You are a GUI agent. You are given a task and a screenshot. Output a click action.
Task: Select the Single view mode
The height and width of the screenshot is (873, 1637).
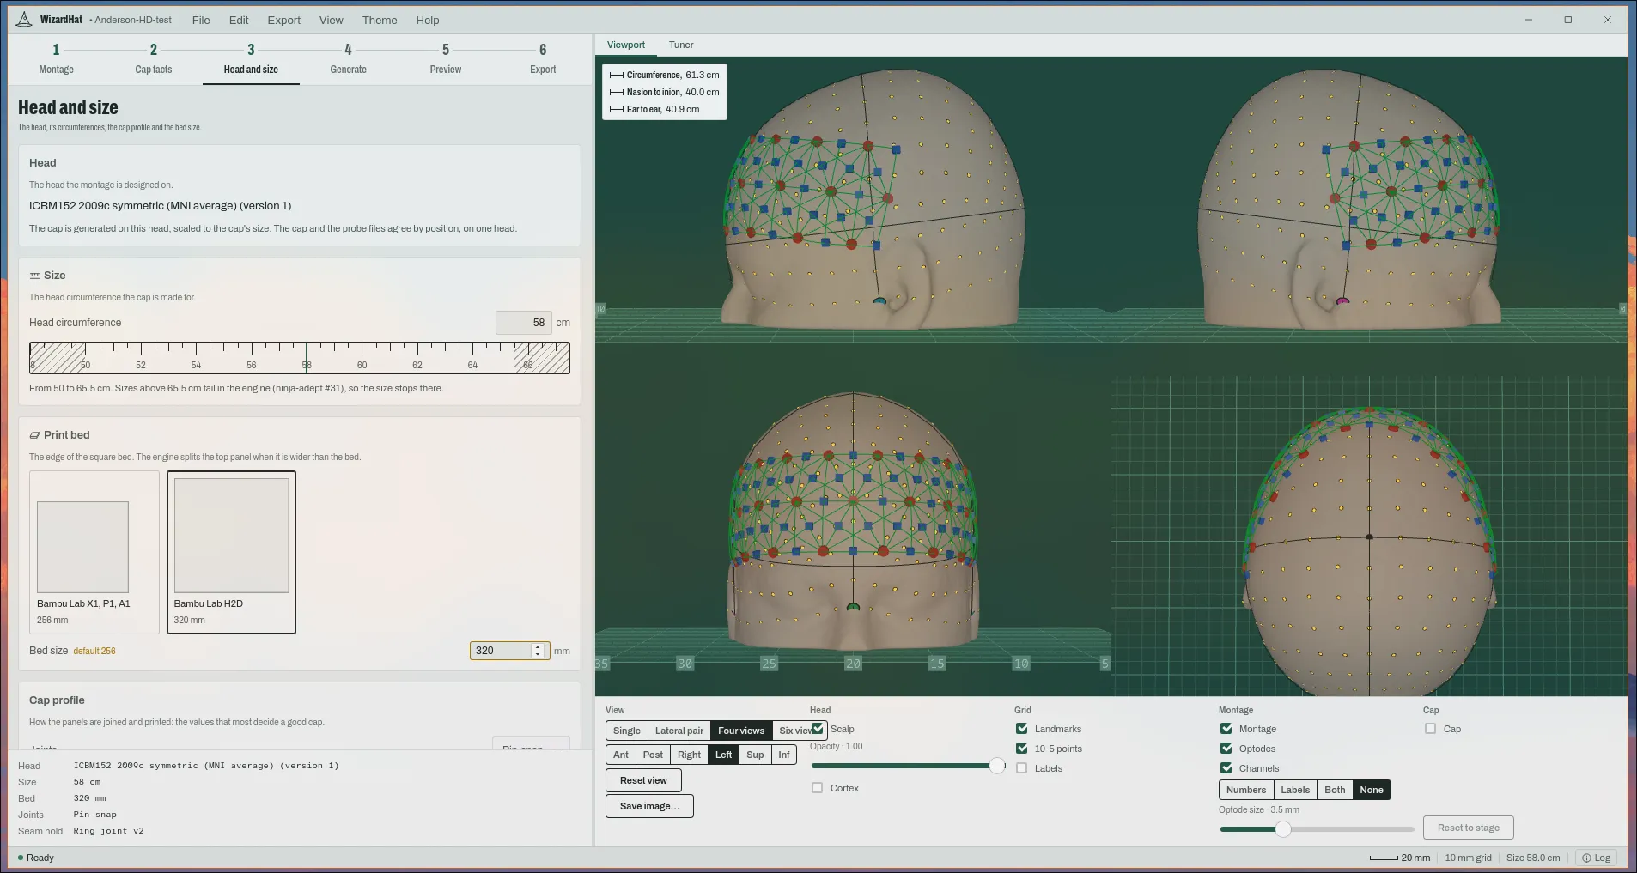(x=627, y=731)
